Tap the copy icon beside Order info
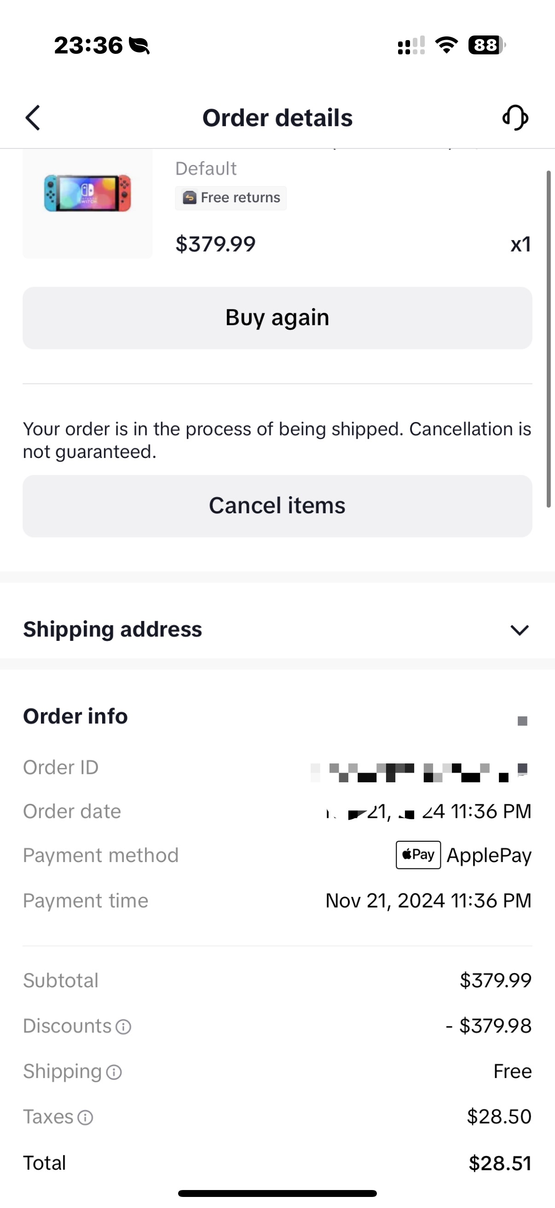Viewport: 555px width, 1208px height. pos(522,721)
